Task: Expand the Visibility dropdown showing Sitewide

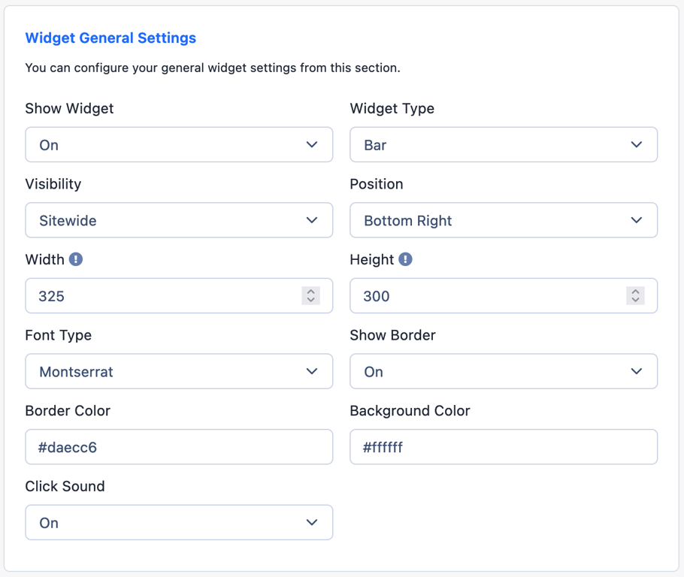Action: (x=179, y=220)
